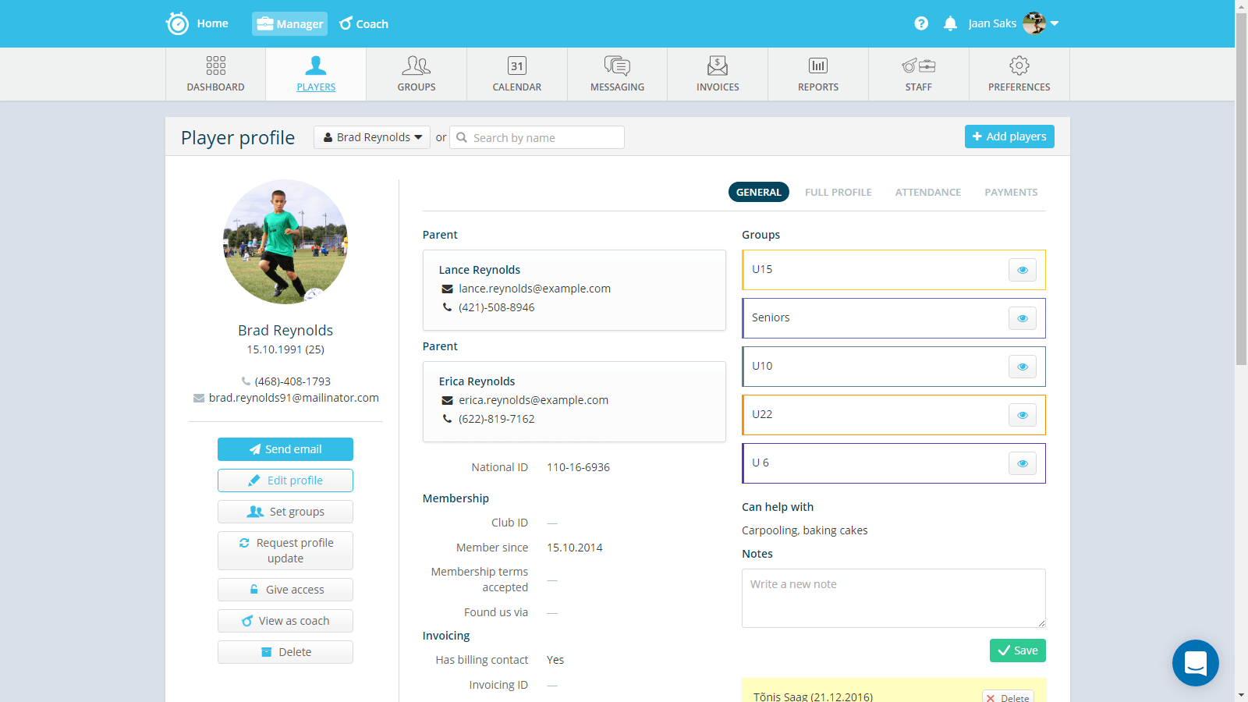Toggle eye icon for Seniors group
The height and width of the screenshot is (702, 1248).
pos(1022,318)
